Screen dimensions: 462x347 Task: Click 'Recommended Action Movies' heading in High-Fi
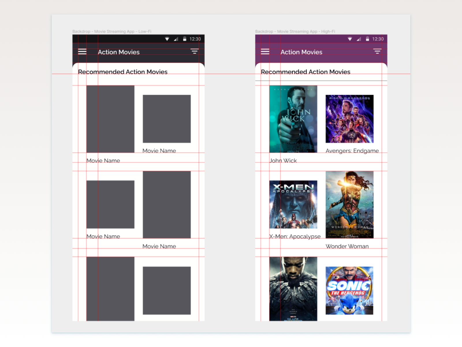pos(305,72)
